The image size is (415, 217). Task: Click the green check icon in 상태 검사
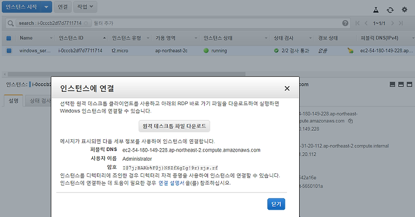point(276,51)
